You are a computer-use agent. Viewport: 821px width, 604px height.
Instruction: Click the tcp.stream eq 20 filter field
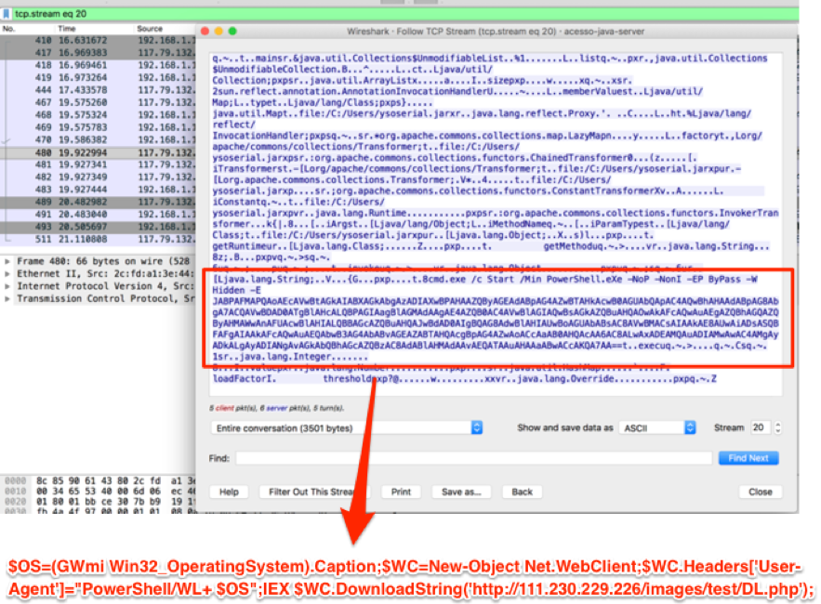(404, 14)
